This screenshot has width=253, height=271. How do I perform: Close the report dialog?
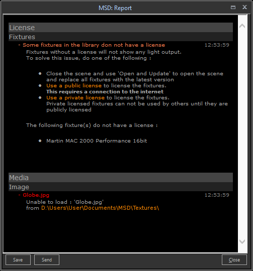[x=234, y=259]
